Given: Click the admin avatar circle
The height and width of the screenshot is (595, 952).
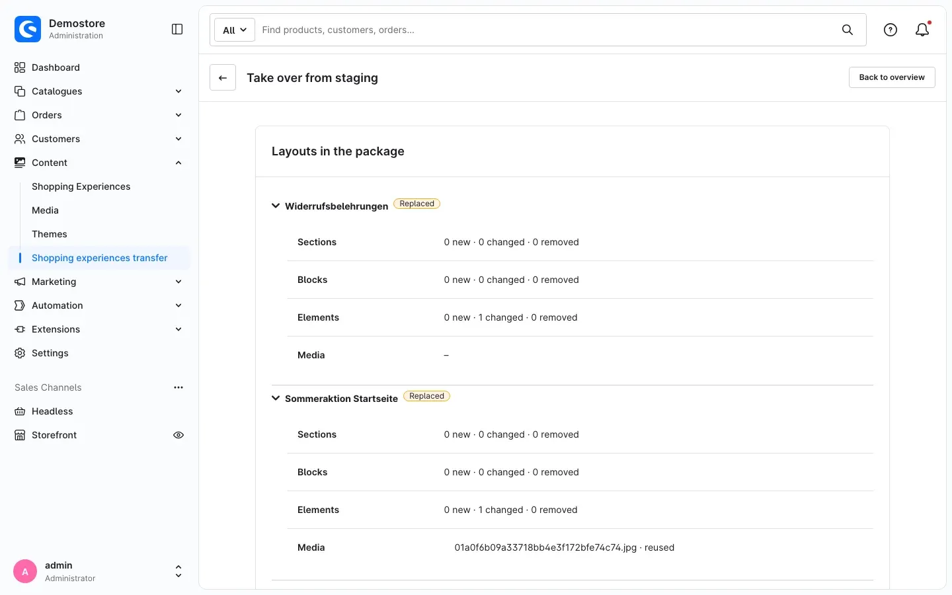Looking at the screenshot, I should 25,571.
